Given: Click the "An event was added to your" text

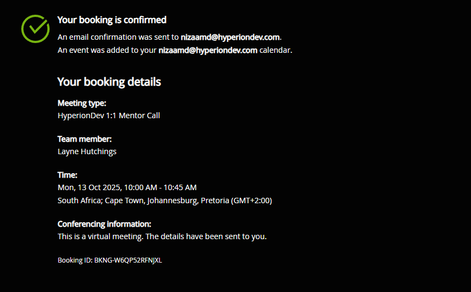Looking at the screenshot, I should tap(107, 51).
